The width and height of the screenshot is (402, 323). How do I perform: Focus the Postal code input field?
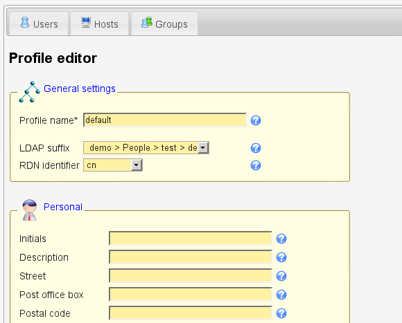tap(191, 313)
